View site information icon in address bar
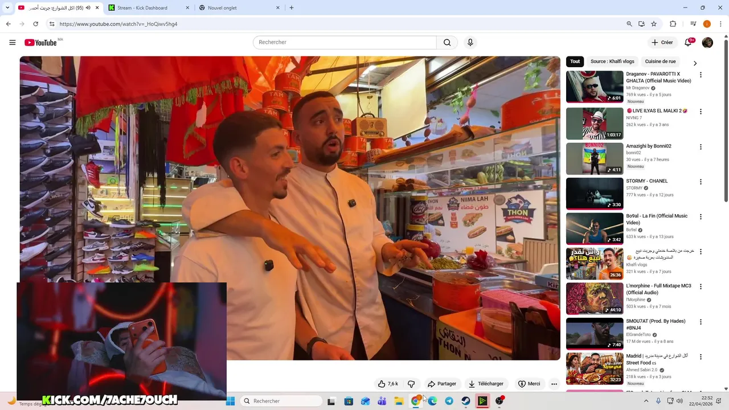Screen dimensions: 729x410 pyautogui.click(x=52, y=24)
